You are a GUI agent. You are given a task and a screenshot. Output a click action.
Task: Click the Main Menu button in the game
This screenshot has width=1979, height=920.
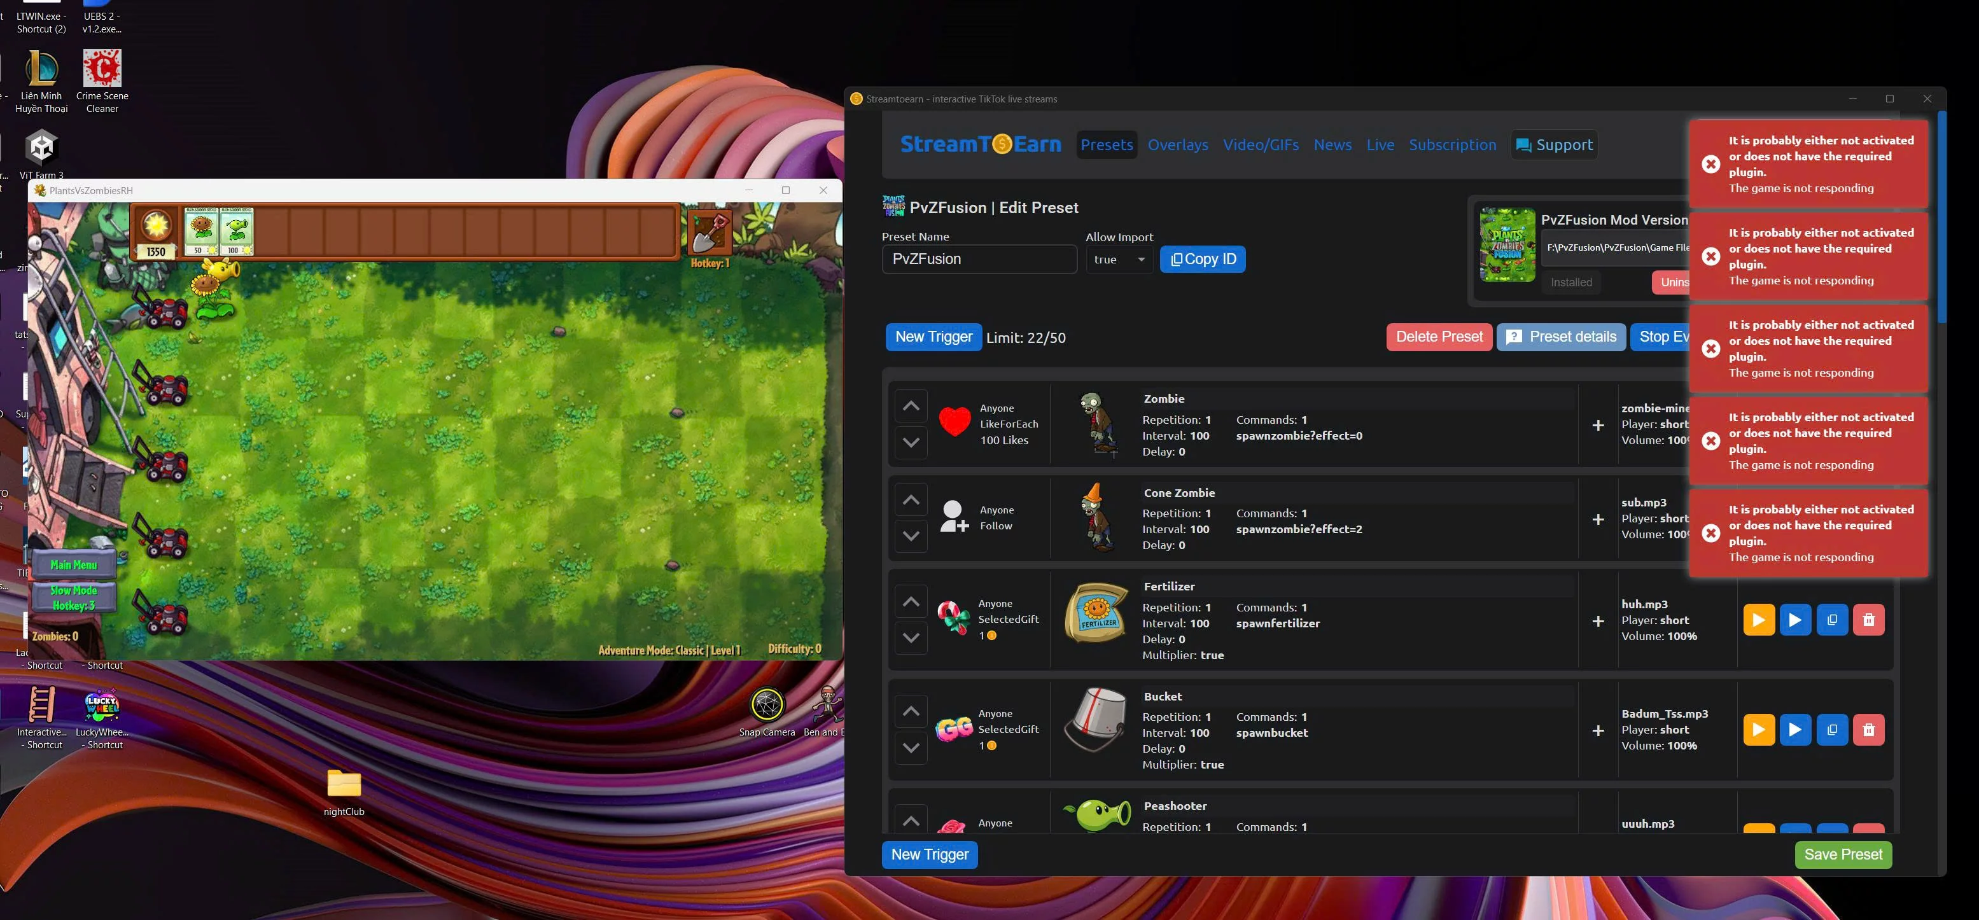click(x=74, y=564)
